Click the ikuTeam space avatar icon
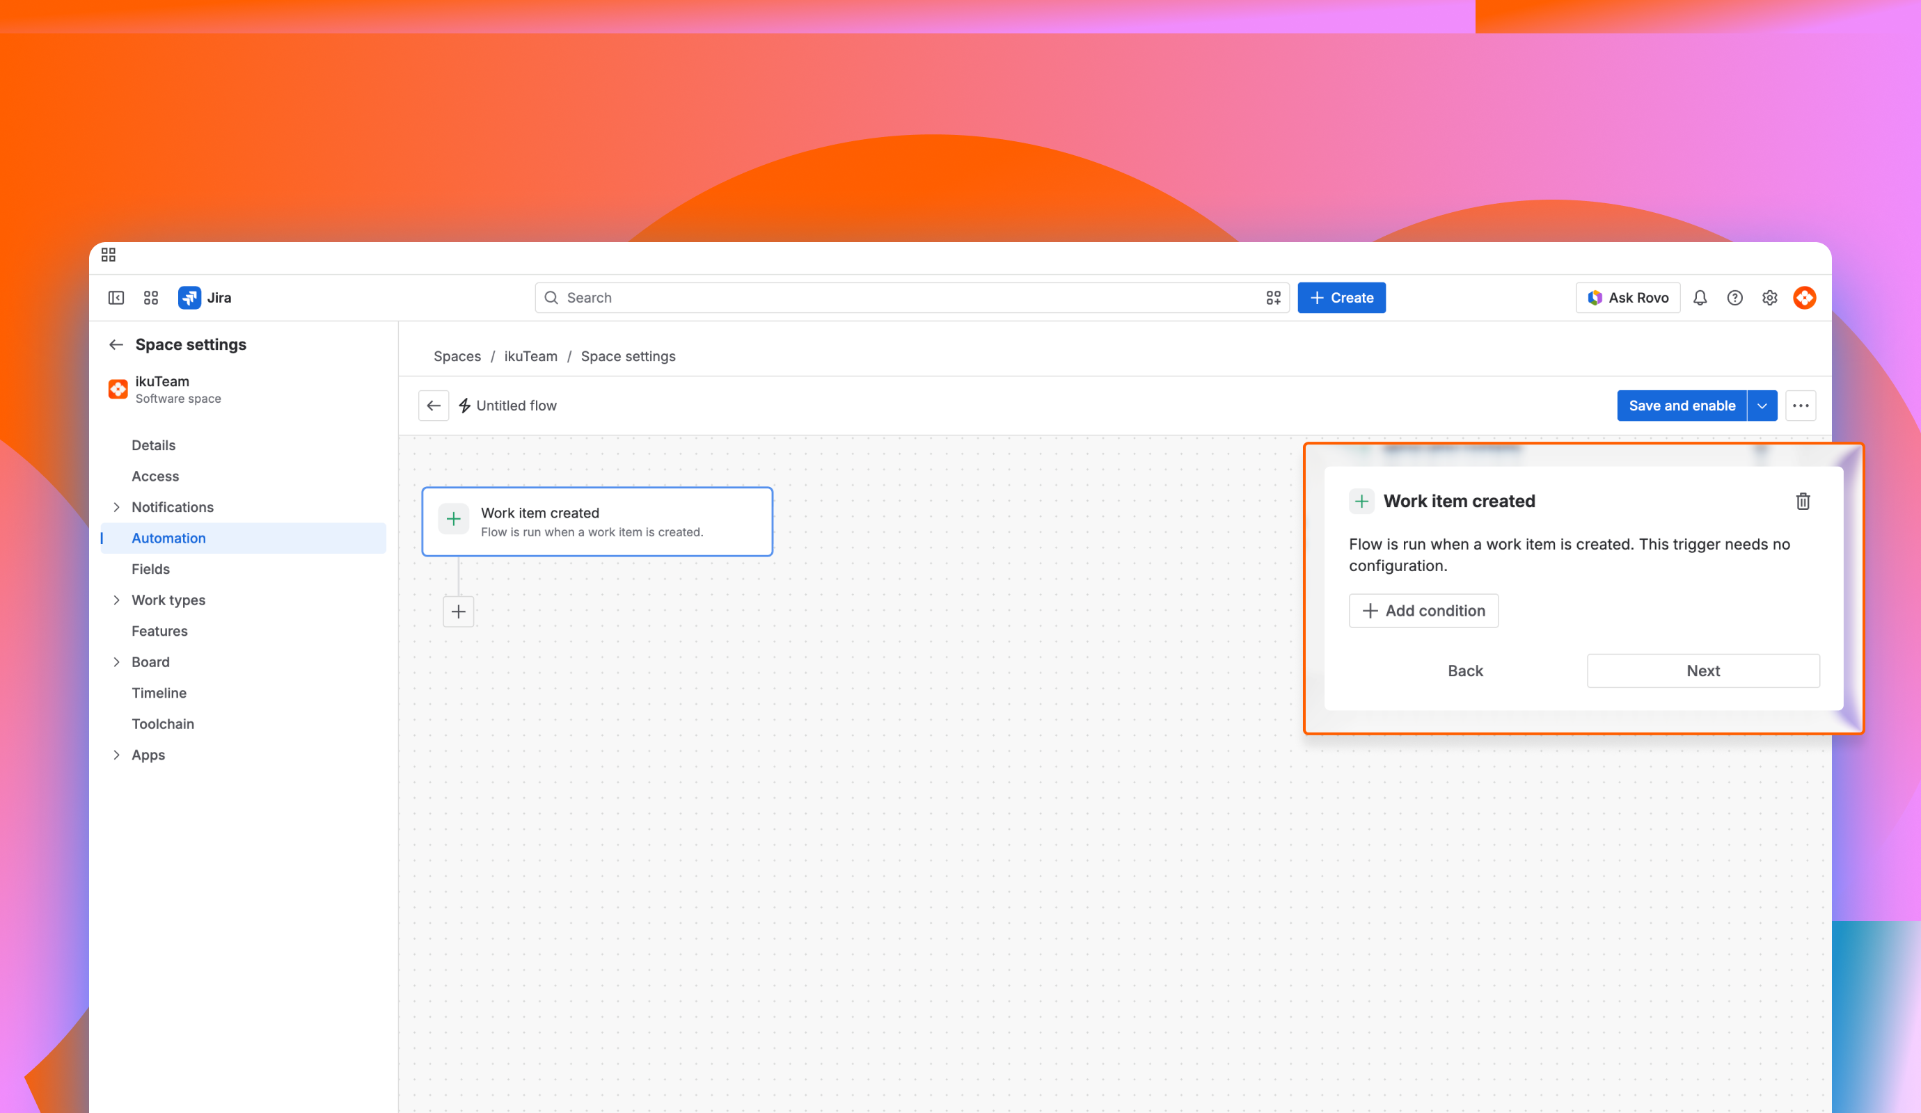 point(118,390)
